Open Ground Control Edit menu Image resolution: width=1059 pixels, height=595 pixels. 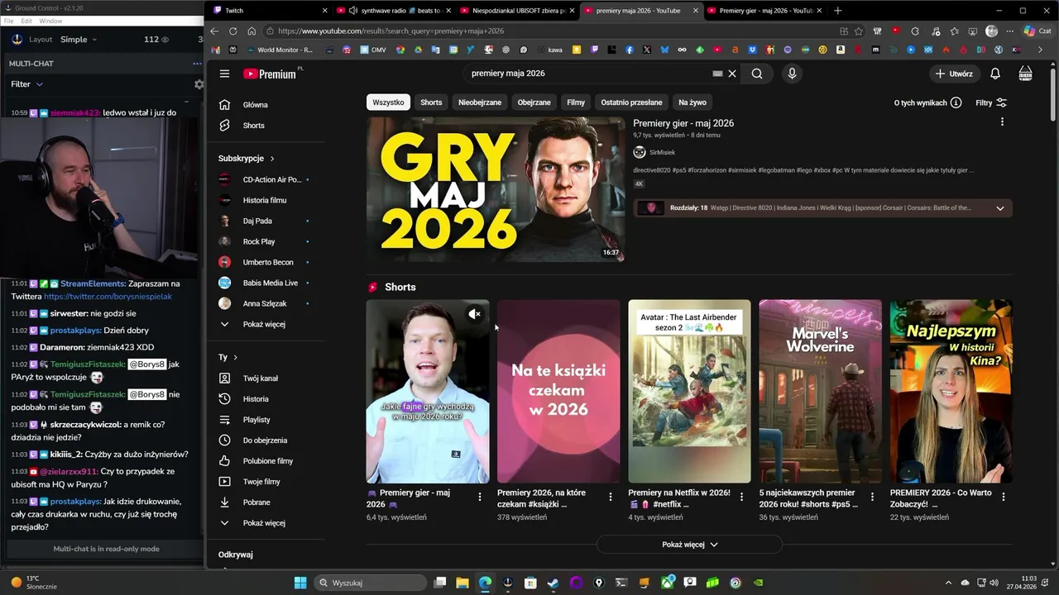coord(26,21)
